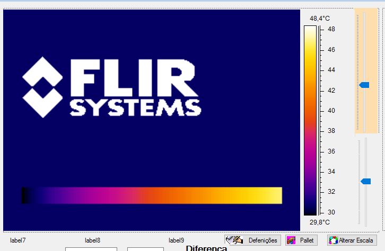Viewport: 385px width, 251px height.
Task: Click the scale tick label 40
Action: pos(331,111)
